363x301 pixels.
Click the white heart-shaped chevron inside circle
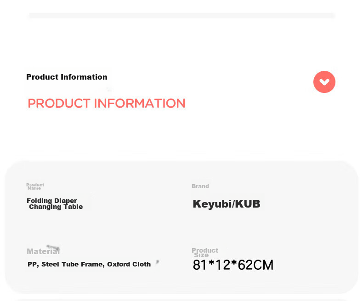[324, 82]
